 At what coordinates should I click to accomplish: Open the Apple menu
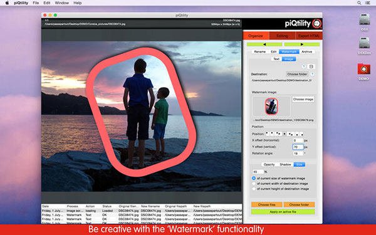(x=7, y=3)
